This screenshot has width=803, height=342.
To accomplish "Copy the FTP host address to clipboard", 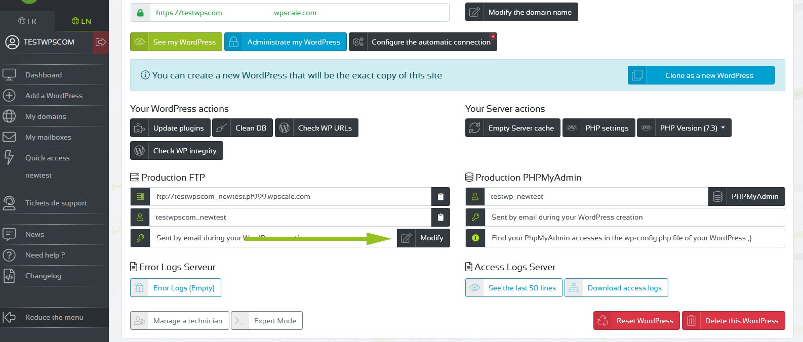I will pos(440,196).
